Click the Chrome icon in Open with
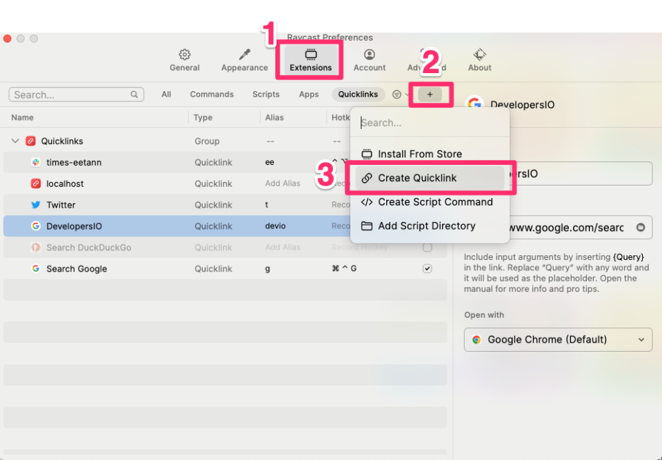This screenshot has height=460, width=662. tap(477, 339)
